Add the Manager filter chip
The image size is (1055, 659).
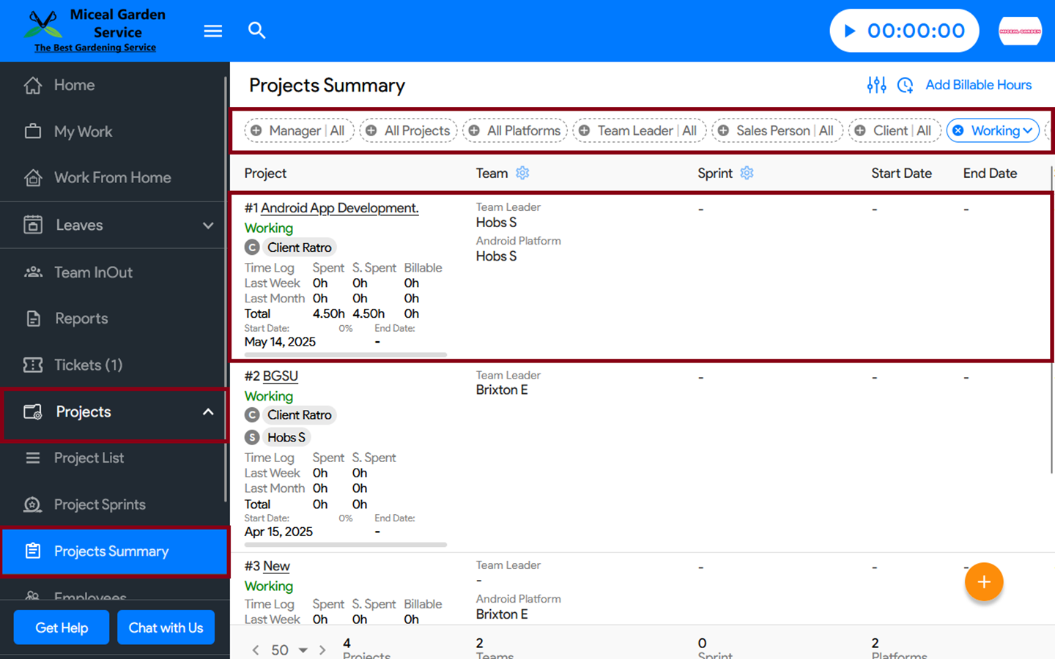click(x=256, y=130)
